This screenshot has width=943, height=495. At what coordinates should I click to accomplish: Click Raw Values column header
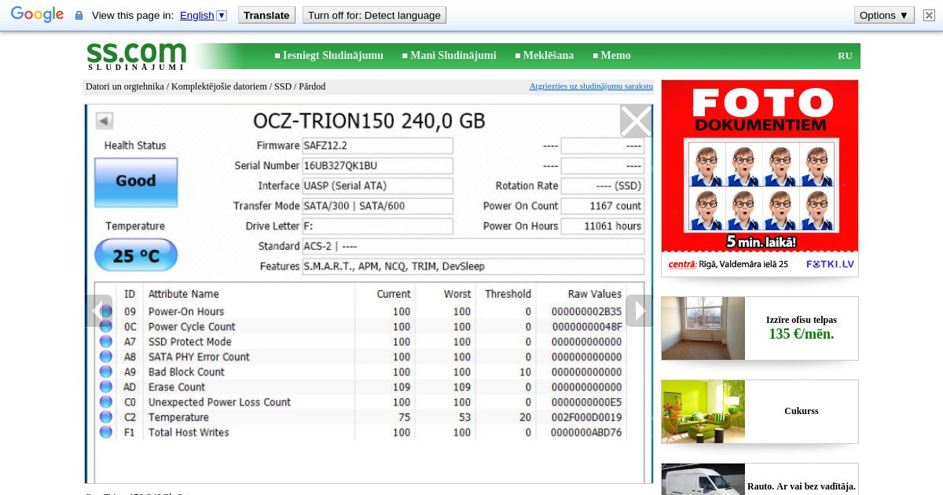[595, 294]
